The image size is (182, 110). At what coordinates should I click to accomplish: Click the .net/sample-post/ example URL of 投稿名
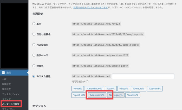tap(100, 66)
